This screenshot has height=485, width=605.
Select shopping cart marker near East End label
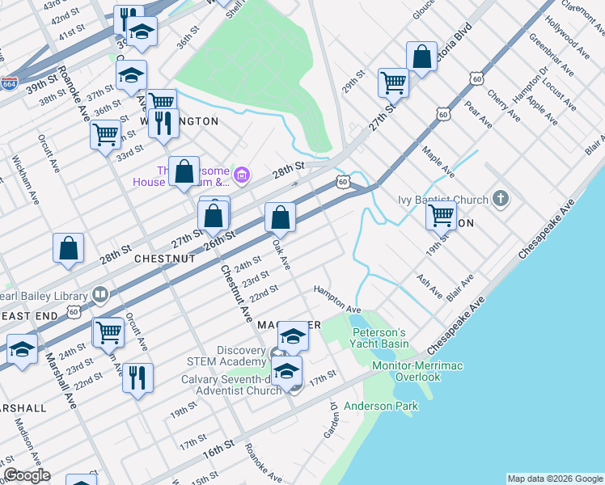pyautogui.click(x=109, y=333)
